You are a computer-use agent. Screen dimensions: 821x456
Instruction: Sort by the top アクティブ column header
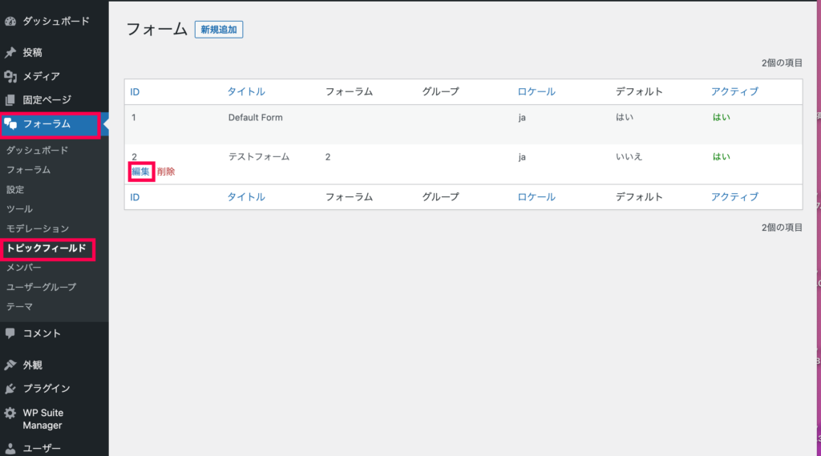pos(734,91)
